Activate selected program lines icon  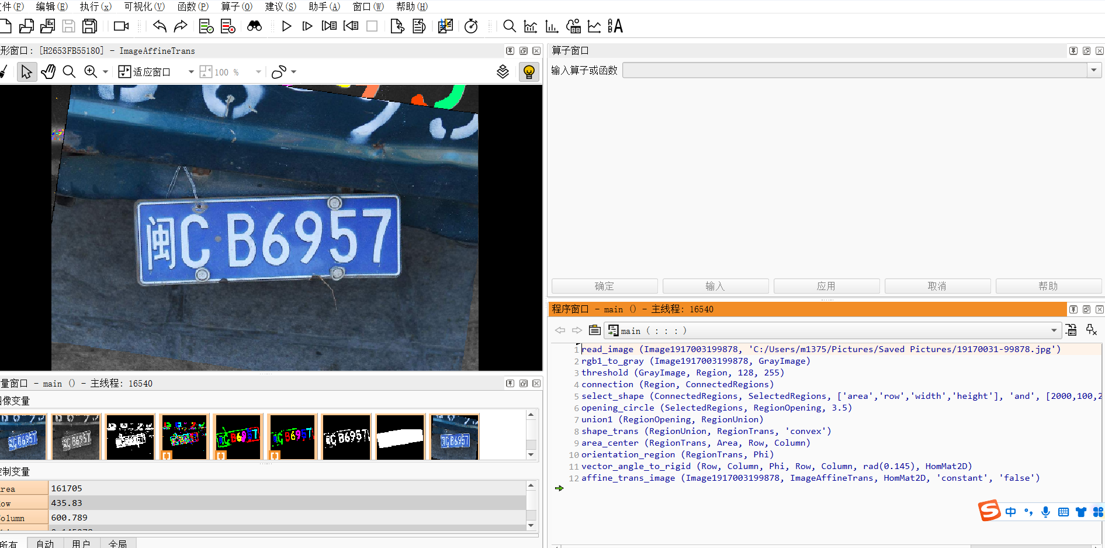pyautogui.click(x=206, y=26)
